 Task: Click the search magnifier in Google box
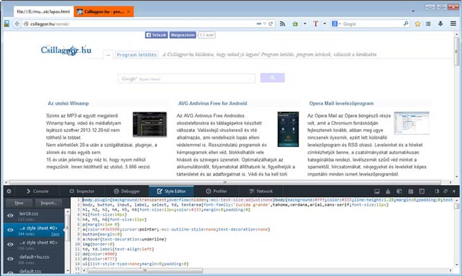(x=406, y=23)
